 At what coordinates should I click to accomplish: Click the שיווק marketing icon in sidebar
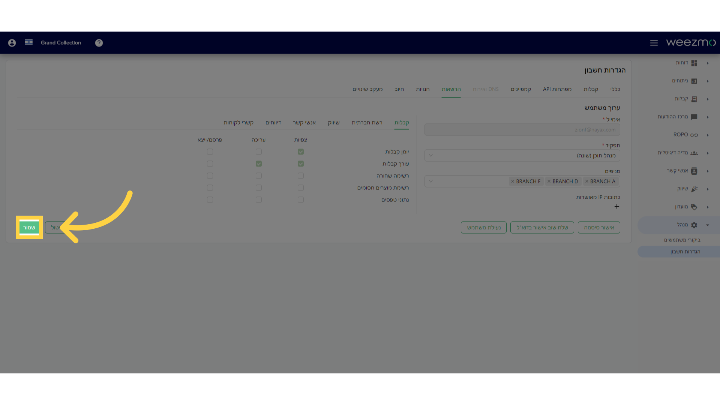(x=694, y=189)
